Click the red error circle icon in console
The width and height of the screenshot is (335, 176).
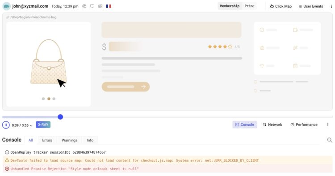coord(7,169)
